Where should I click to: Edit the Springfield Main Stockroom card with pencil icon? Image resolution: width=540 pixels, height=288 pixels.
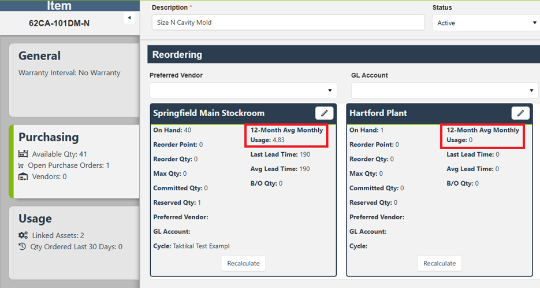coord(324,113)
